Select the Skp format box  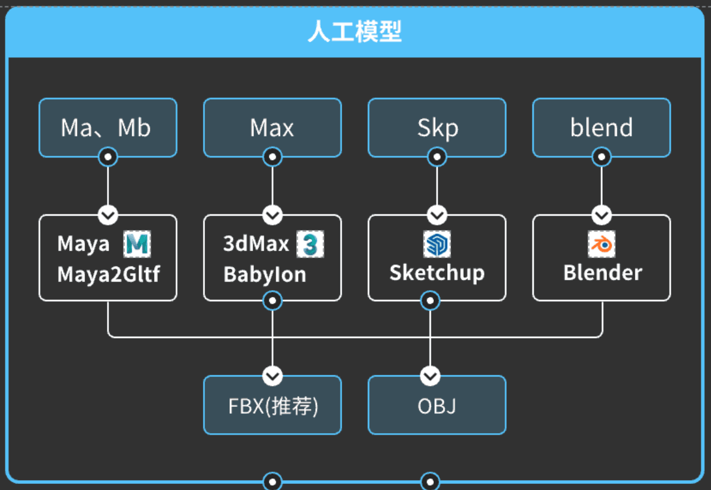pos(437,128)
